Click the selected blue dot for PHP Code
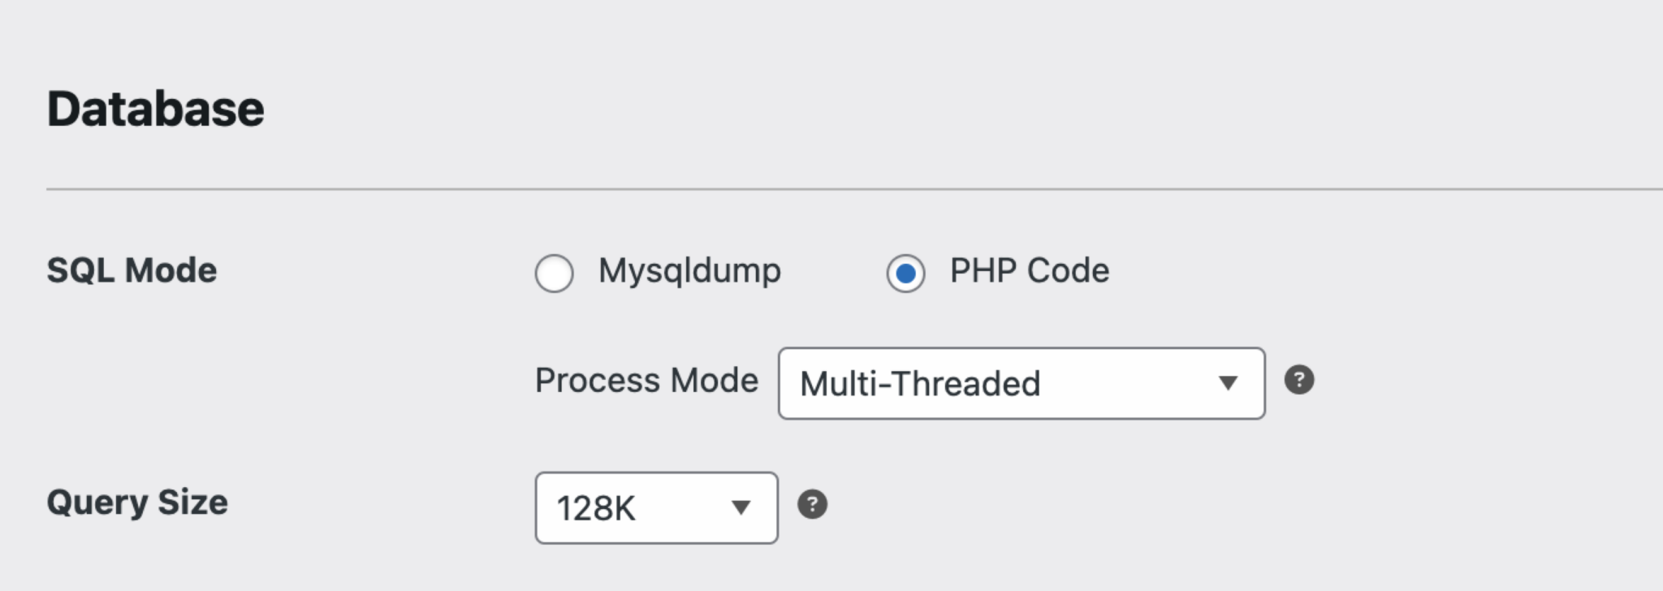Viewport: 1663px width, 591px height. pos(905,274)
